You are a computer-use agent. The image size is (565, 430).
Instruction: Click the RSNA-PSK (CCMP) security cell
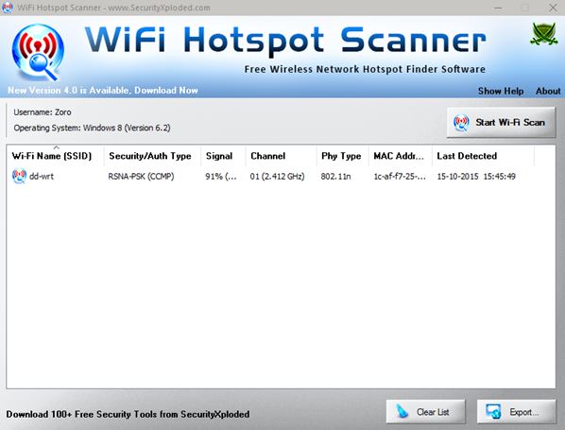coord(141,177)
